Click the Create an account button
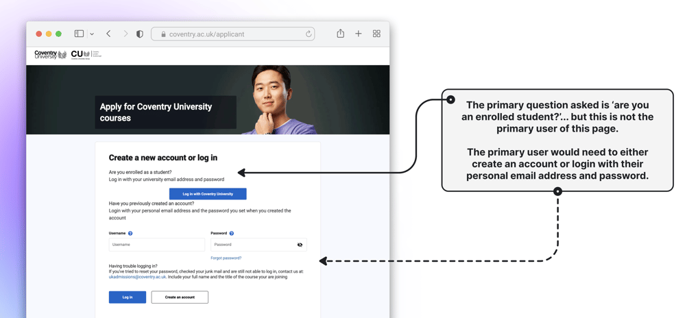This screenshot has width=698, height=318. (x=180, y=297)
